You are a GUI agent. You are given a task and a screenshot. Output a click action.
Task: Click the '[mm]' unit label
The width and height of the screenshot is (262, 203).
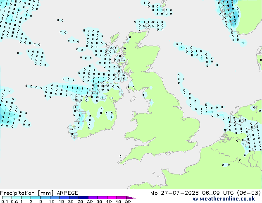[x=45, y=193]
